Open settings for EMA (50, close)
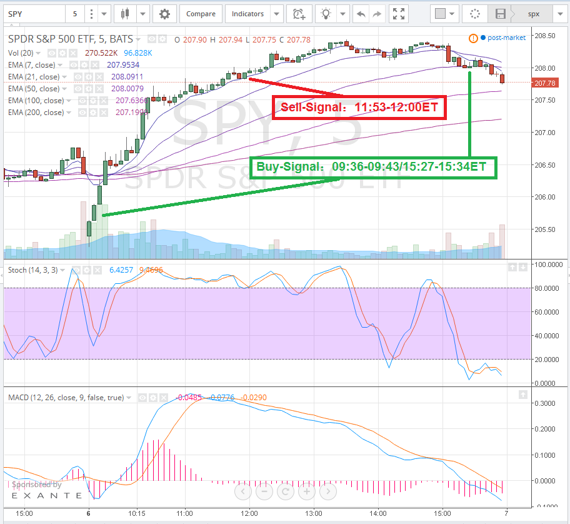Viewport: 570px width, 524px height. 89,89
